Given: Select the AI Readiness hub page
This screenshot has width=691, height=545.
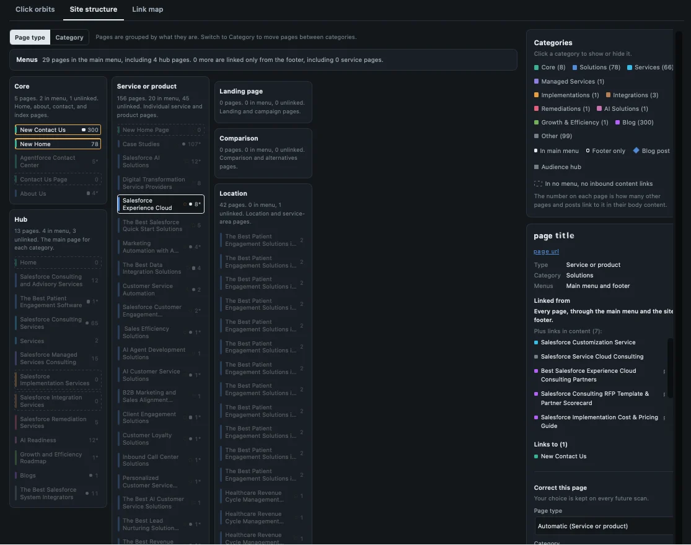Looking at the screenshot, I should (x=58, y=440).
